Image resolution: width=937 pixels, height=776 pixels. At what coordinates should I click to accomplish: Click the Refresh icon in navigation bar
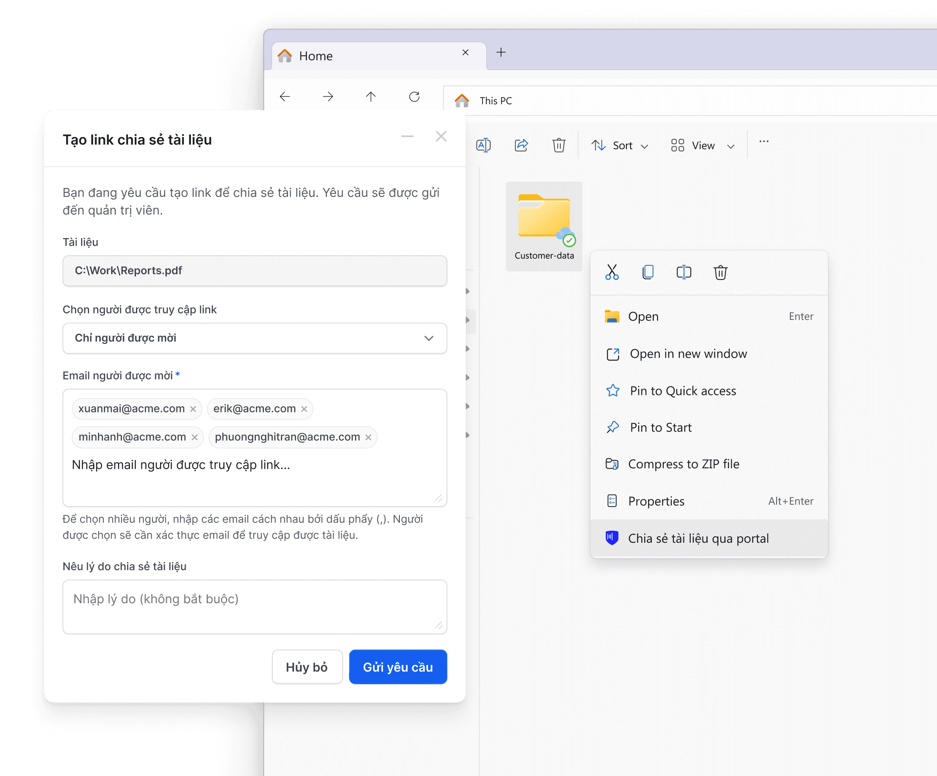[414, 97]
